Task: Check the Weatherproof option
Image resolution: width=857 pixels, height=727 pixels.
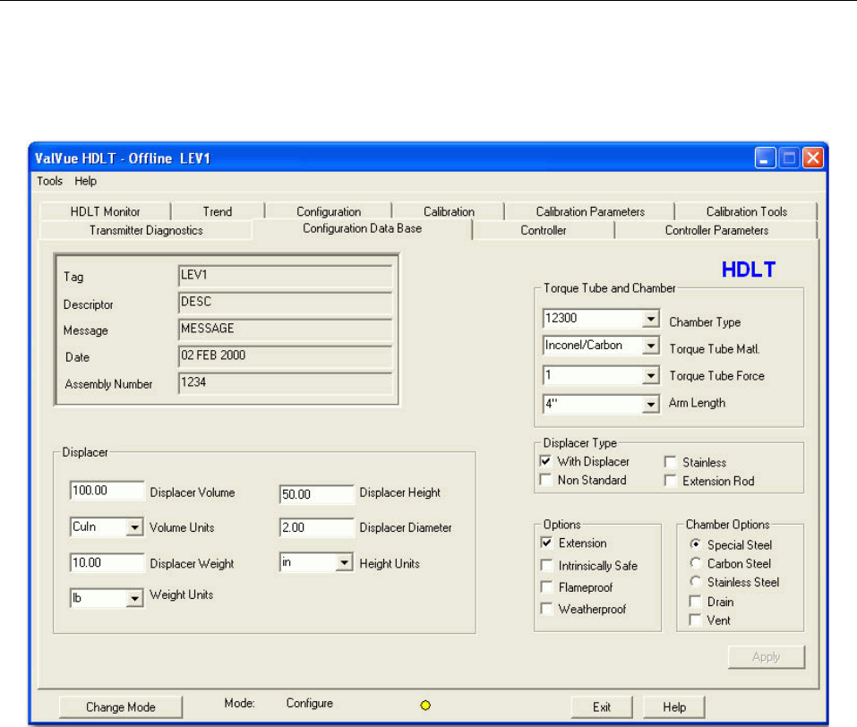Action: coord(546,609)
